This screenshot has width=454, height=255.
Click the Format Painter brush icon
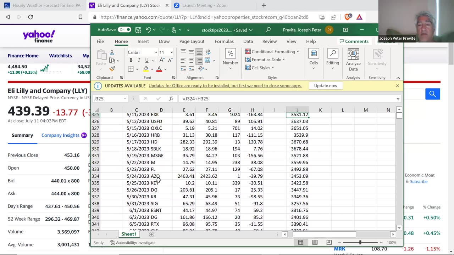tap(112, 69)
